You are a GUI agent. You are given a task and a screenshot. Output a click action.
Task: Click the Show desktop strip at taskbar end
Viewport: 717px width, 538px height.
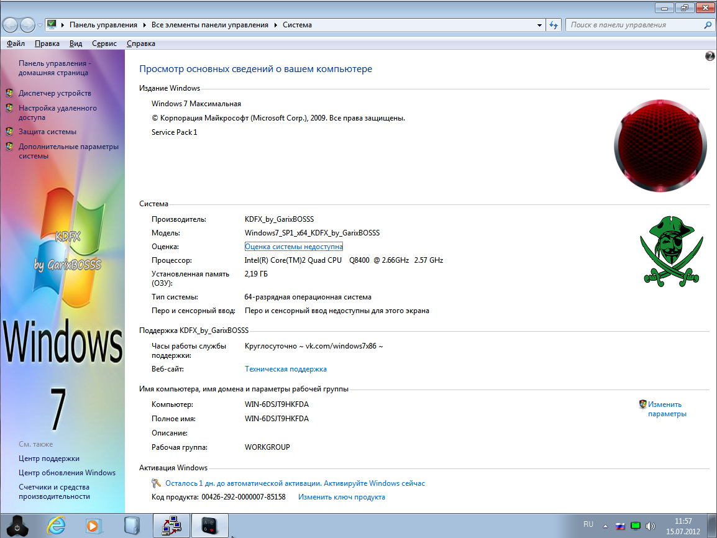[712, 526]
